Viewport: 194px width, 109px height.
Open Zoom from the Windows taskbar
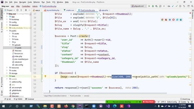pyautogui.click(x=94, y=106)
